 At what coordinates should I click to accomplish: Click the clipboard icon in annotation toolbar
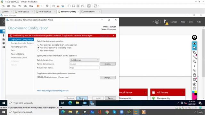[x=194, y=88]
